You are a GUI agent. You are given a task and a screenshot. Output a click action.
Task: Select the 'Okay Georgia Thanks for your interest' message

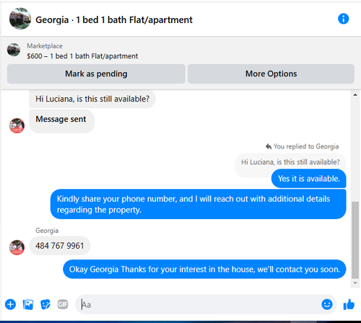click(x=204, y=269)
